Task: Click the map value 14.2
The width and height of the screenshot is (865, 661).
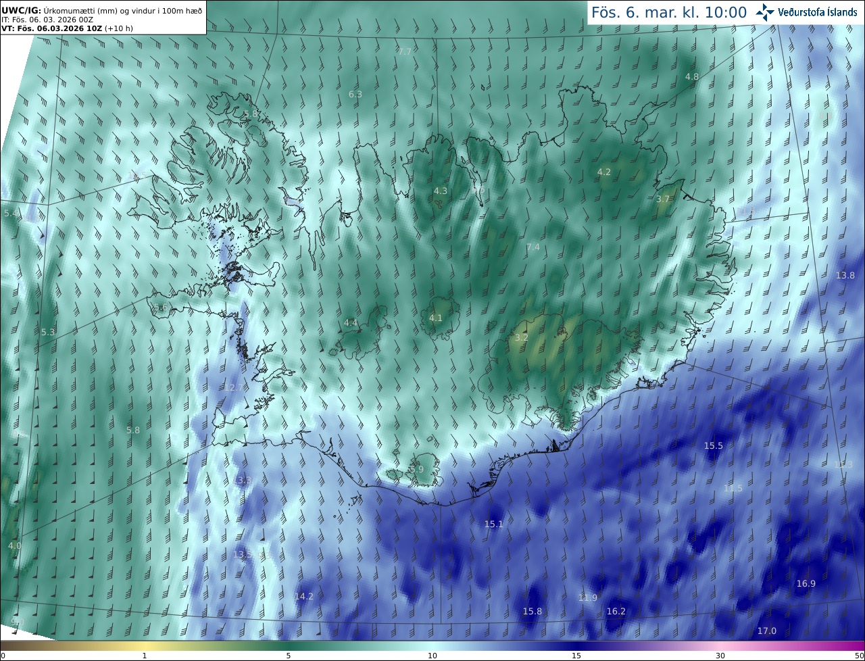Action: [x=304, y=596]
